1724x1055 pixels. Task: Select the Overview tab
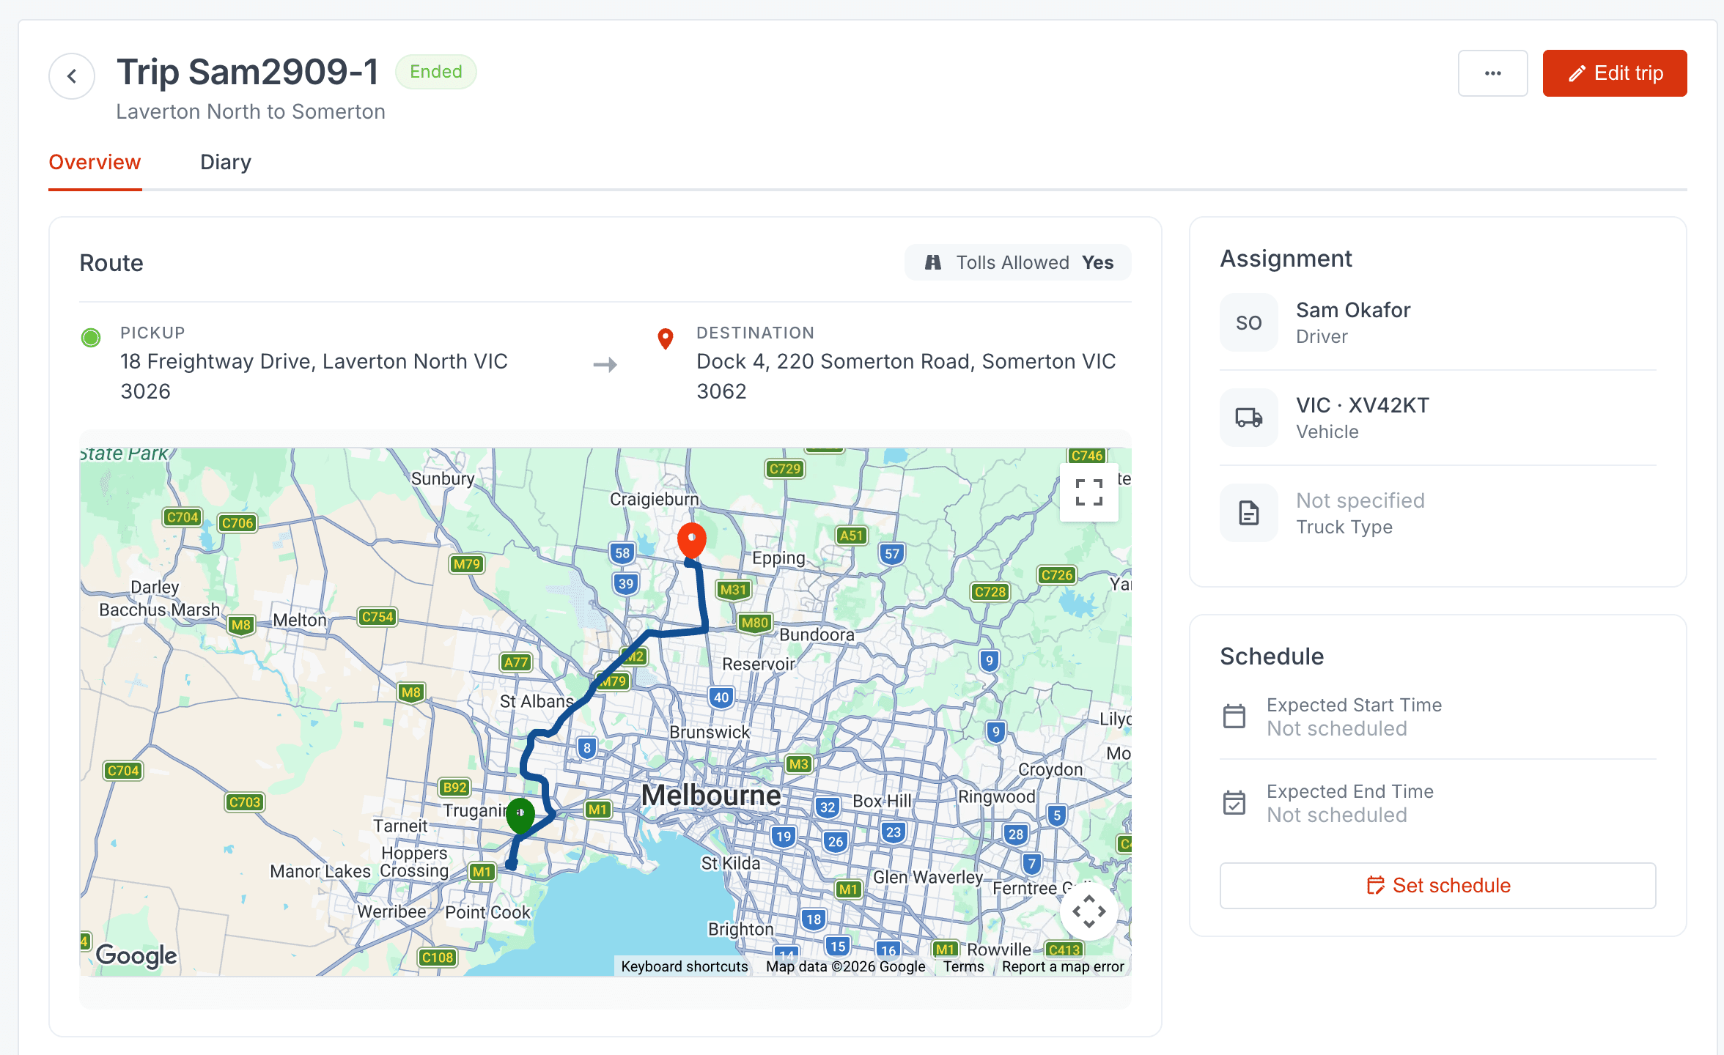95,162
